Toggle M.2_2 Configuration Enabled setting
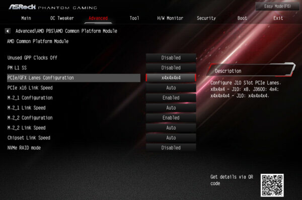302x200 pixels. click(171, 118)
